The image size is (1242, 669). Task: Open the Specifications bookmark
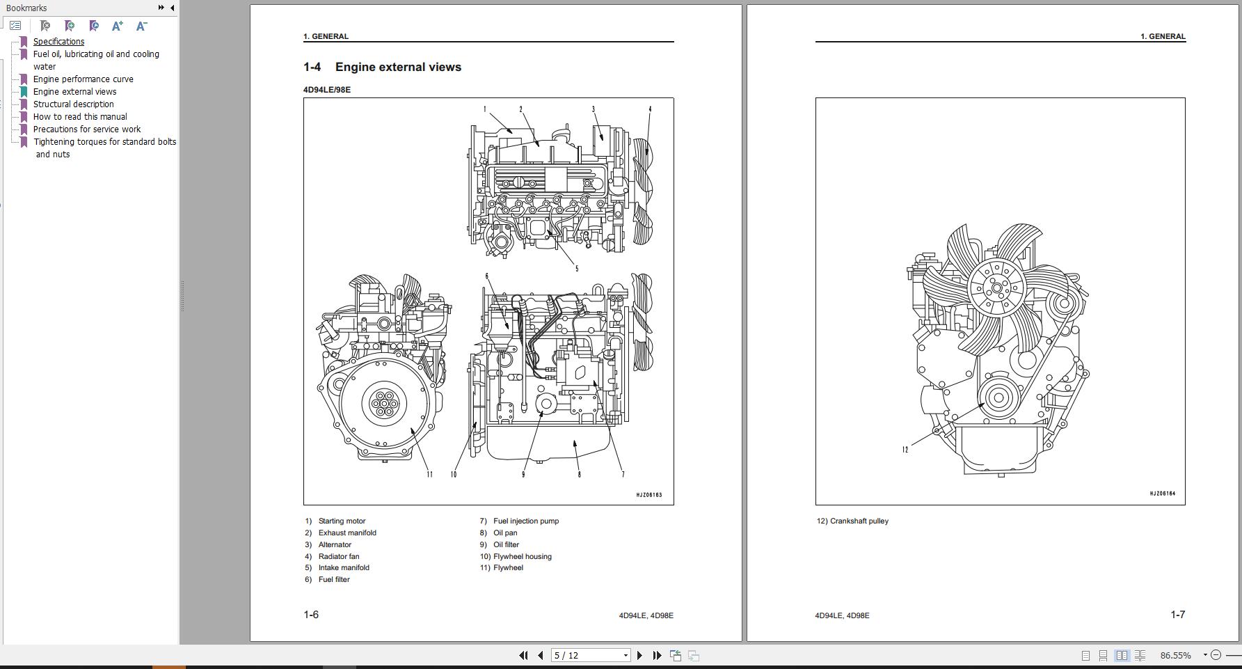coord(58,41)
